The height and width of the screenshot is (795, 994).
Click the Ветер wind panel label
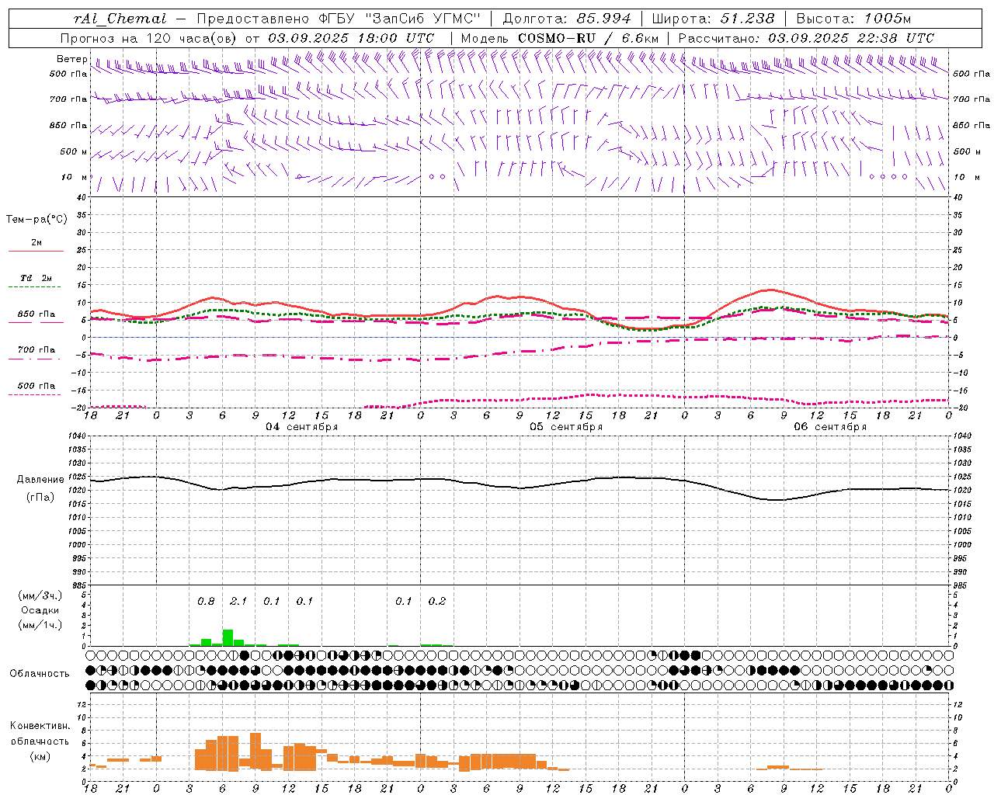click(x=72, y=59)
